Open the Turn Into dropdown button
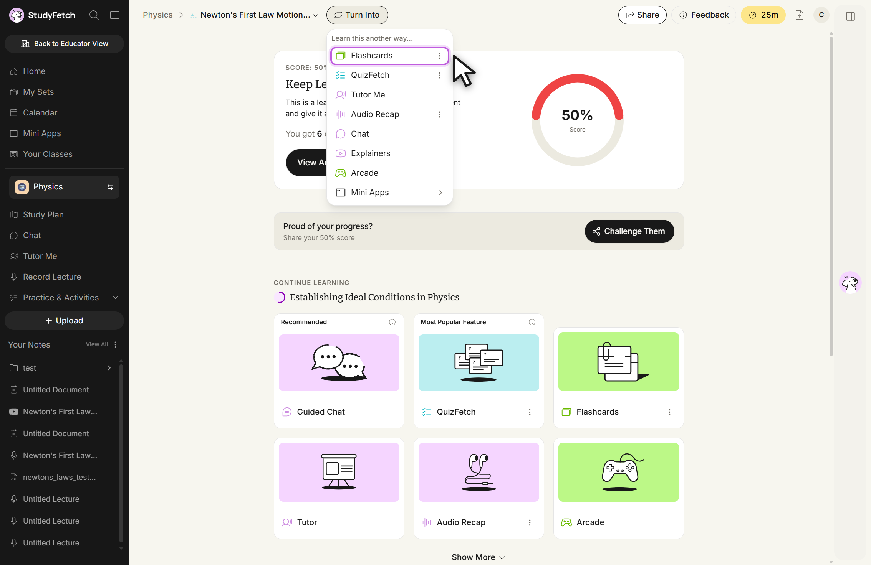 pos(357,15)
